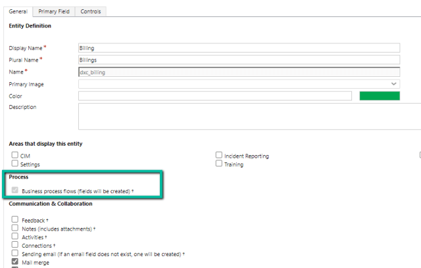Check the Training area checkbox

point(219,164)
